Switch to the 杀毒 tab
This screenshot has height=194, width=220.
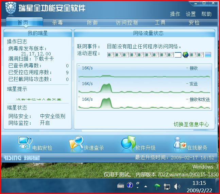coord(57,22)
